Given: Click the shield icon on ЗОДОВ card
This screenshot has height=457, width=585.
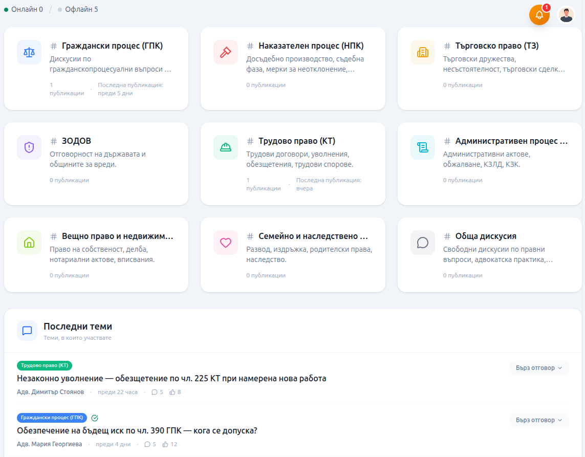Looking at the screenshot, I should click(29, 147).
